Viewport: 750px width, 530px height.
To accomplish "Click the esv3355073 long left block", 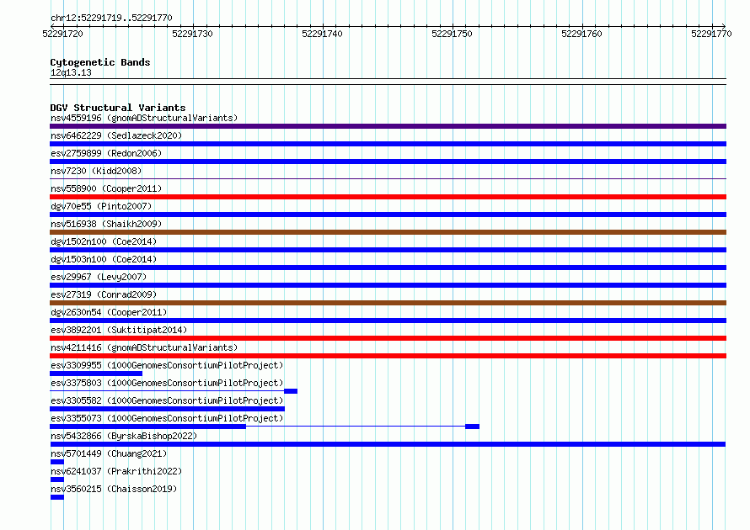I will tap(147, 427).
